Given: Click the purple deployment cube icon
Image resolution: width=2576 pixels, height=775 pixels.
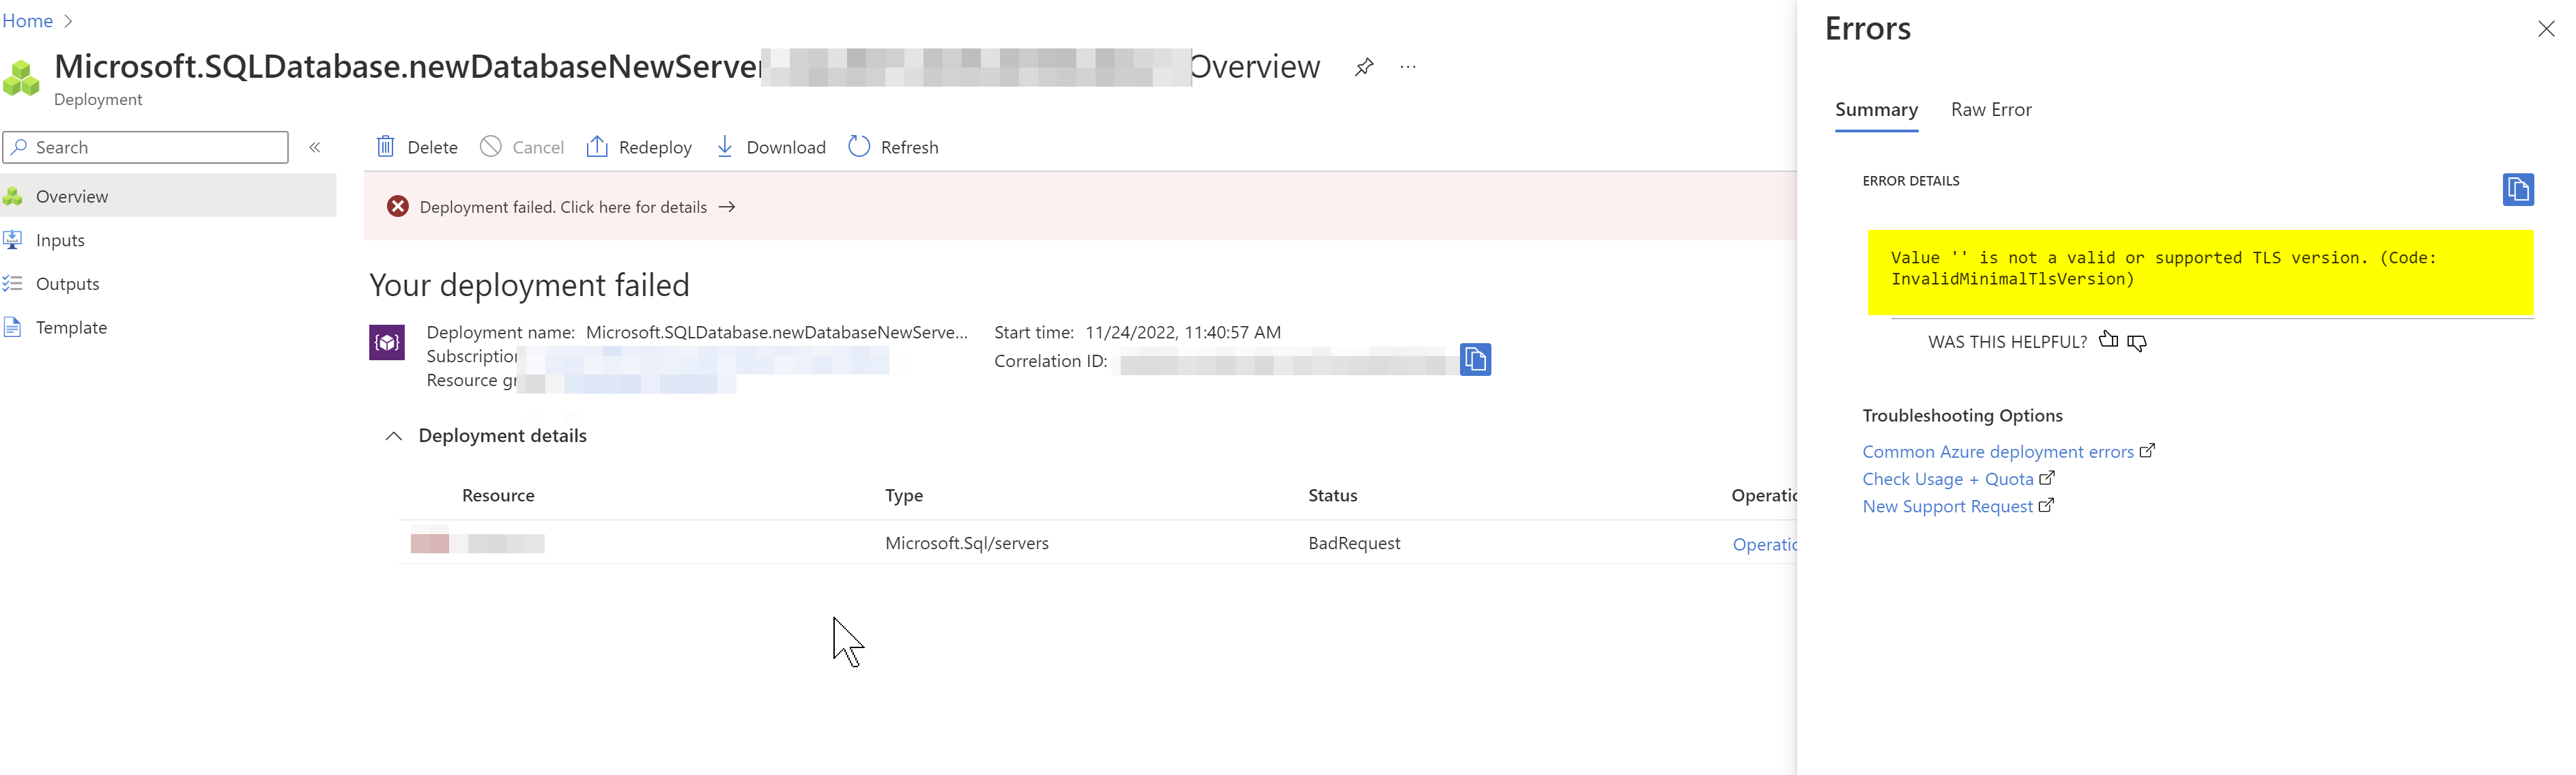Looking at the screenshot, I should point(387,342).
